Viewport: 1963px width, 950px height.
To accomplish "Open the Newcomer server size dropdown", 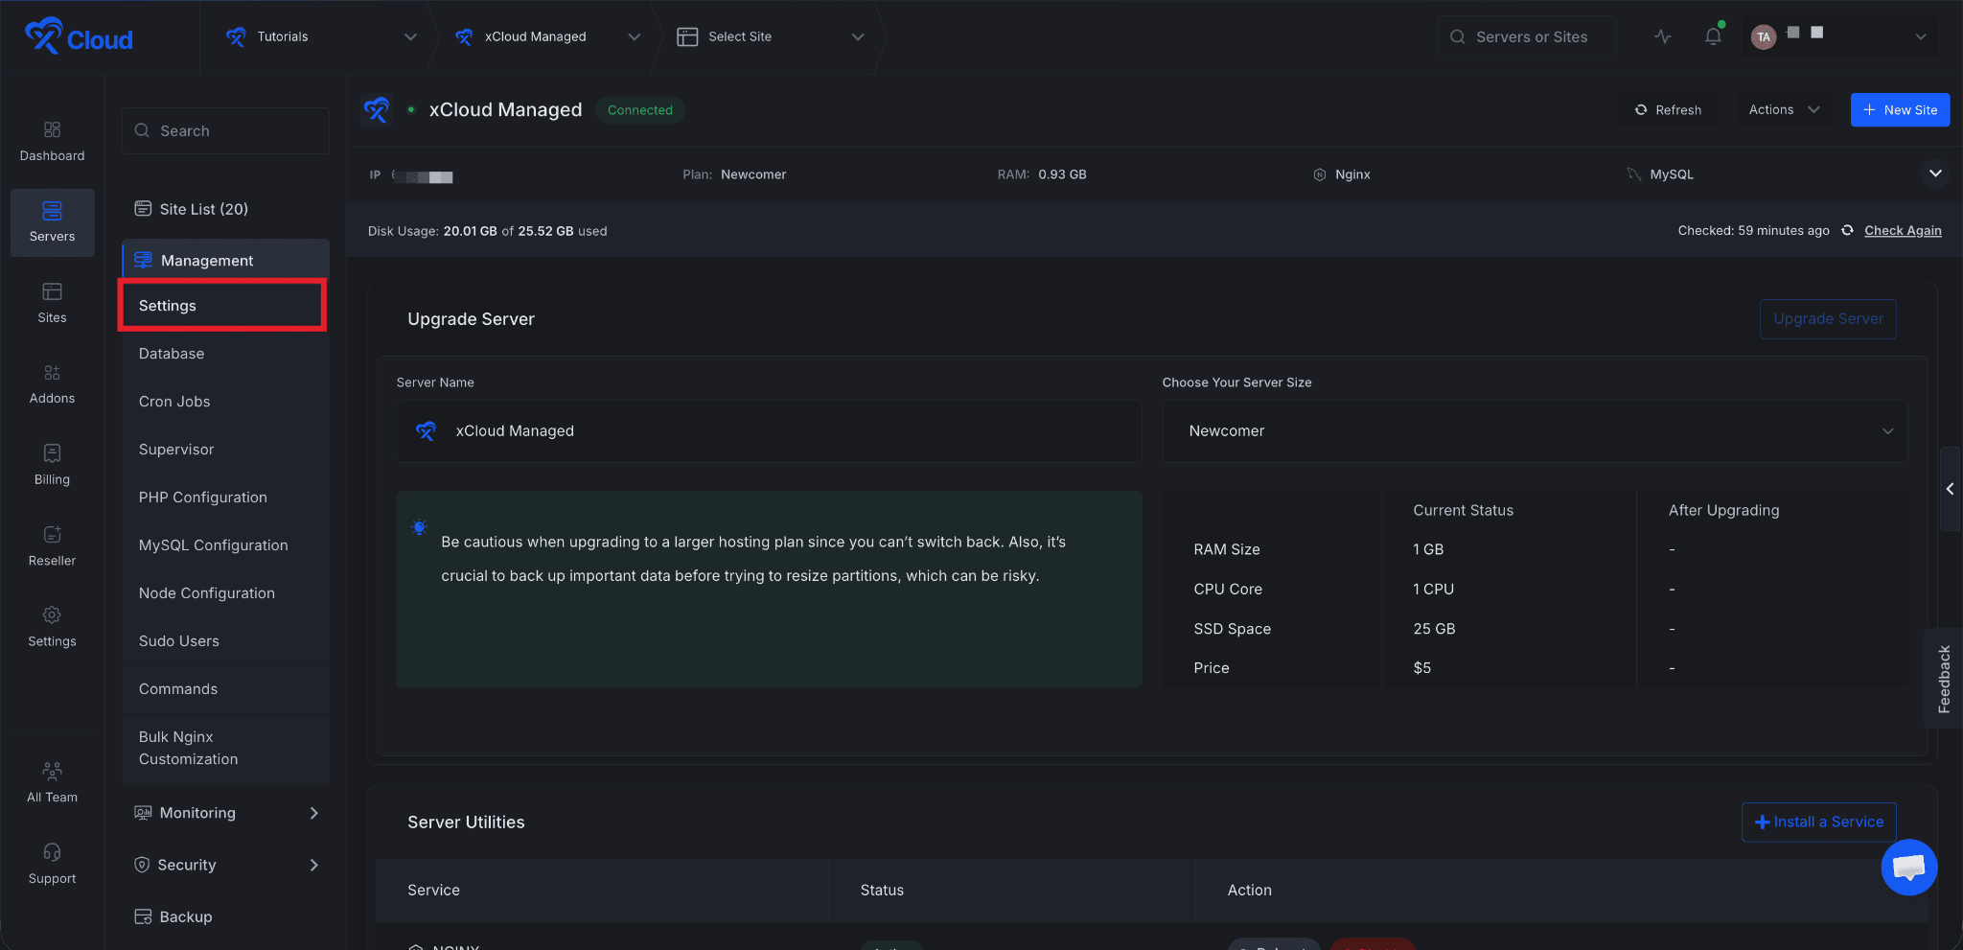I will coord(1535,431).
